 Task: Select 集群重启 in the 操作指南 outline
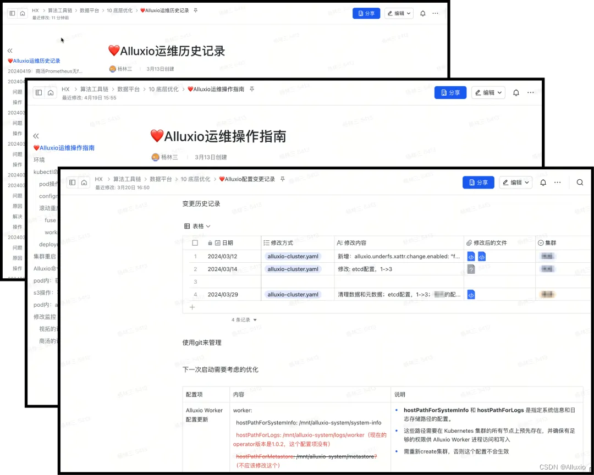[45, 256]
